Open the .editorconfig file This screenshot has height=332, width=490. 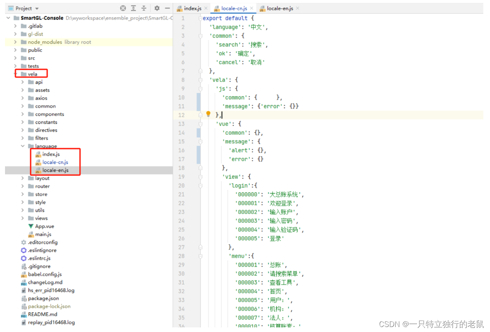pos(43,242)
